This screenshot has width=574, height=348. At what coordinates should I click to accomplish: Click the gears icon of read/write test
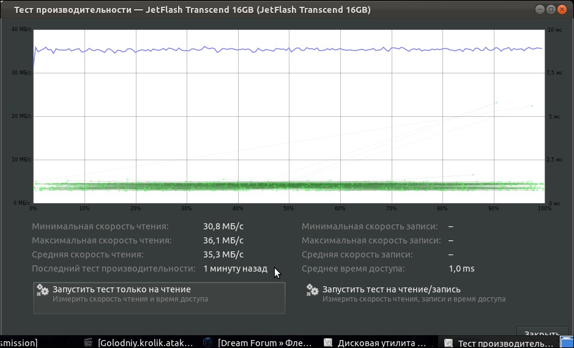(x=312, y=290)
